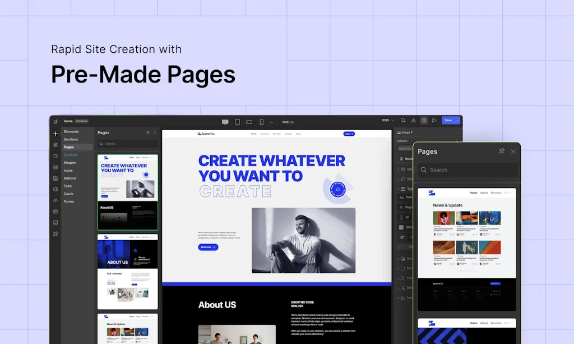This screenshot has height=344, width=574.
Task: Open the database icon in sidebar
Action: tap(55, 223)
